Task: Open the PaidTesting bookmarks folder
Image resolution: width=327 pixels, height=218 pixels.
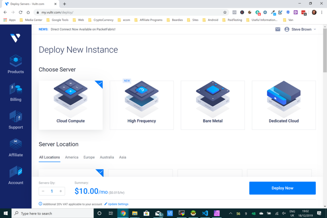Action: [232, 20]
